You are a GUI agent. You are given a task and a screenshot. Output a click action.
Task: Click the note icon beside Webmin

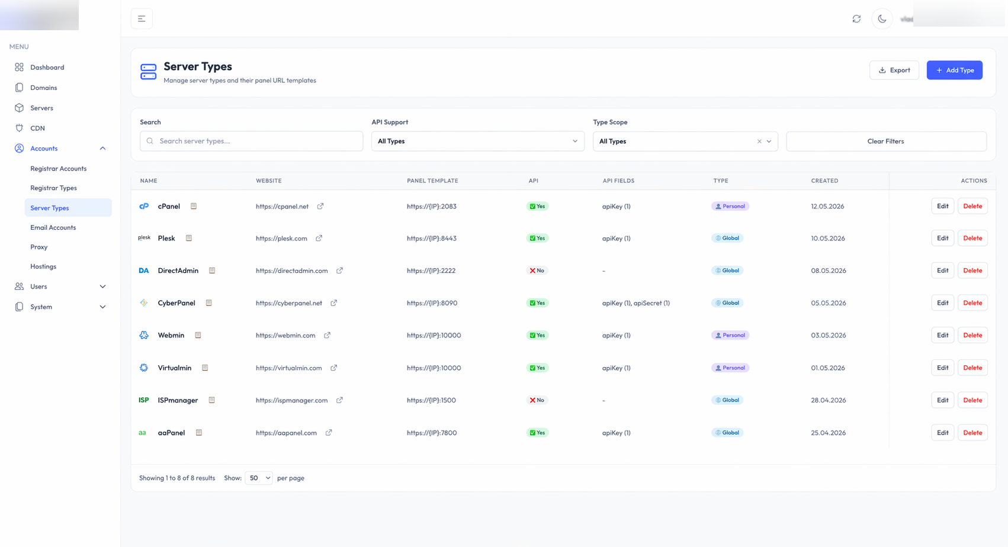pyautogui.click(x=198, y=335)
